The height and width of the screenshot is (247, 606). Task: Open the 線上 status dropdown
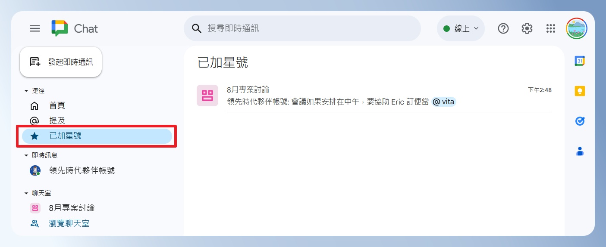(x=461, y=28)
